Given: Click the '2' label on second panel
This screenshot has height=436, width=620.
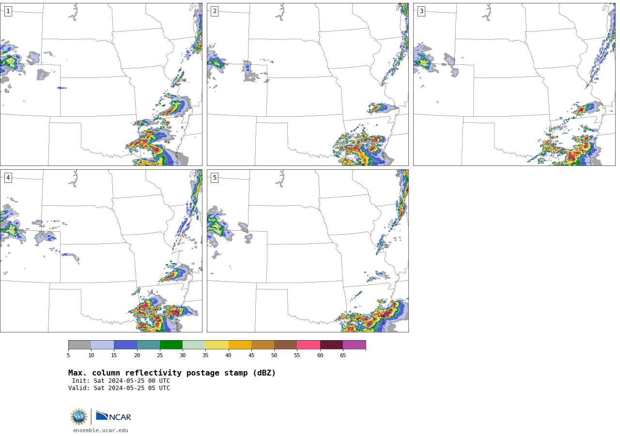Looking at the screenshot, I should pos(215,11).
